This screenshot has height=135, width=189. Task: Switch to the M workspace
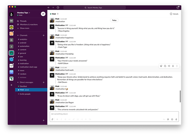(x=11, y=21)
